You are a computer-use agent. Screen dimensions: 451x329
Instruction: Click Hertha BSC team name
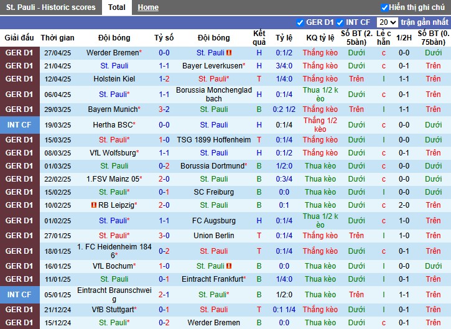coord(113,125)
